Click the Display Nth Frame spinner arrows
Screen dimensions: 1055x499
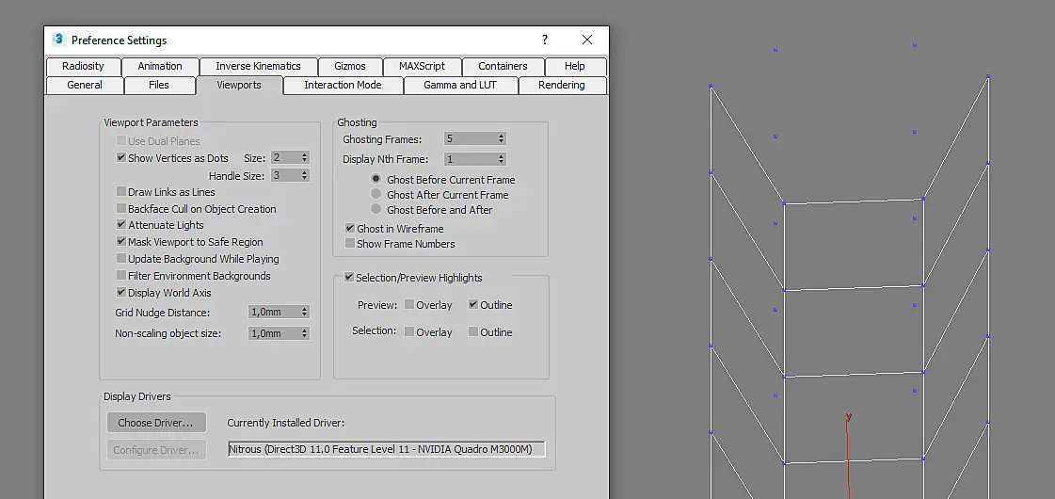click(x=502, y=159)
